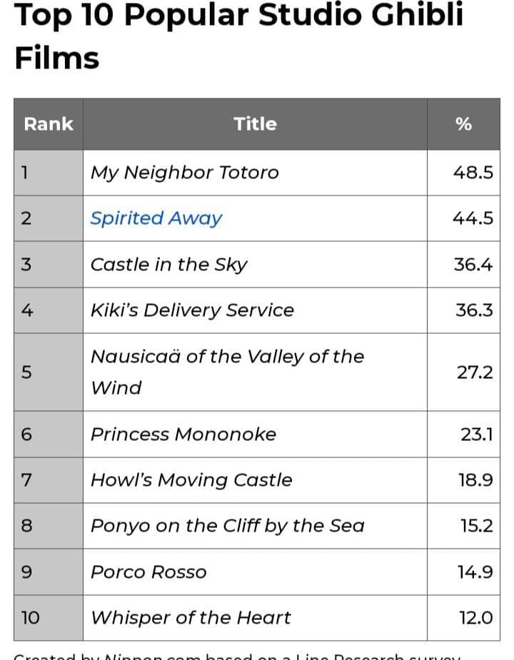This screenshot has width=514, height=660.
Task: Click the Princess Mononoke row title
Action: [x=183, y=435]
